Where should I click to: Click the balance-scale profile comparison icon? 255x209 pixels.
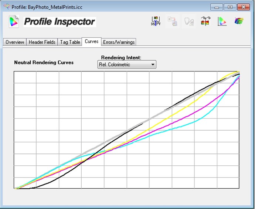205,21
